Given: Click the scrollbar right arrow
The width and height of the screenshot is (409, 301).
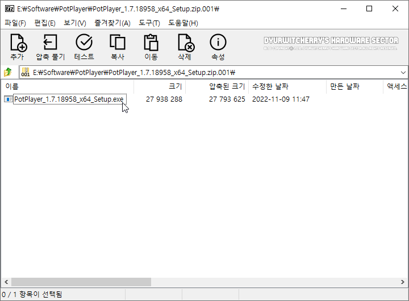Looking at the screenshot, I should [403, 282].
